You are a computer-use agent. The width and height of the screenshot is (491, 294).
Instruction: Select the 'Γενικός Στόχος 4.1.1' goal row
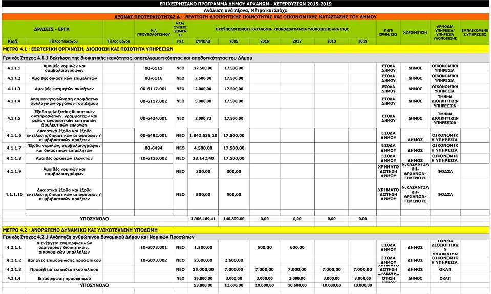pyautogui.click(x=246, y=58)
